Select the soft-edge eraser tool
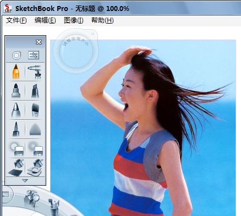This screenshot has width=241, height=216. 36,148
